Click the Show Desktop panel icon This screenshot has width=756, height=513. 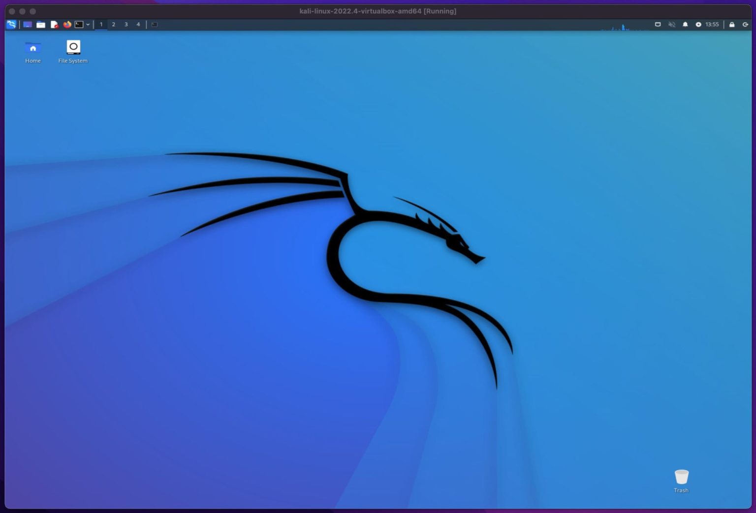(28, 25)
